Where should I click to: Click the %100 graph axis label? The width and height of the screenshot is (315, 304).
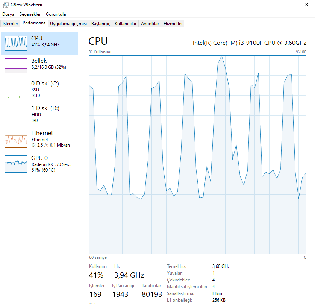301,52
